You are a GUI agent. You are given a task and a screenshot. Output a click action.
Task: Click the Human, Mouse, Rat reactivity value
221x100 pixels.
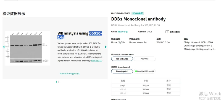pyautogui.click(x=138, y=42)
